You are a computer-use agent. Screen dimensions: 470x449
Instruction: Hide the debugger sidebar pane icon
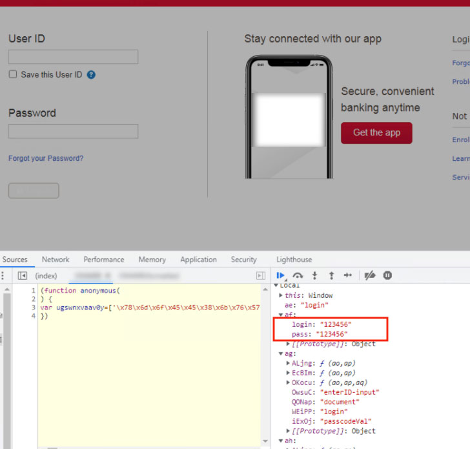pyautogui.click(x=261, y=276)
